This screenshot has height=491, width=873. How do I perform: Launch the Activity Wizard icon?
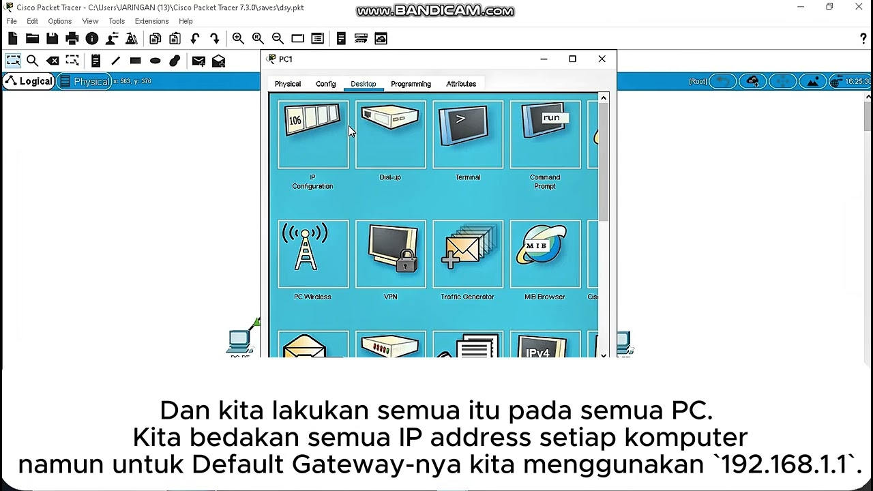click(x=112, y=39)
